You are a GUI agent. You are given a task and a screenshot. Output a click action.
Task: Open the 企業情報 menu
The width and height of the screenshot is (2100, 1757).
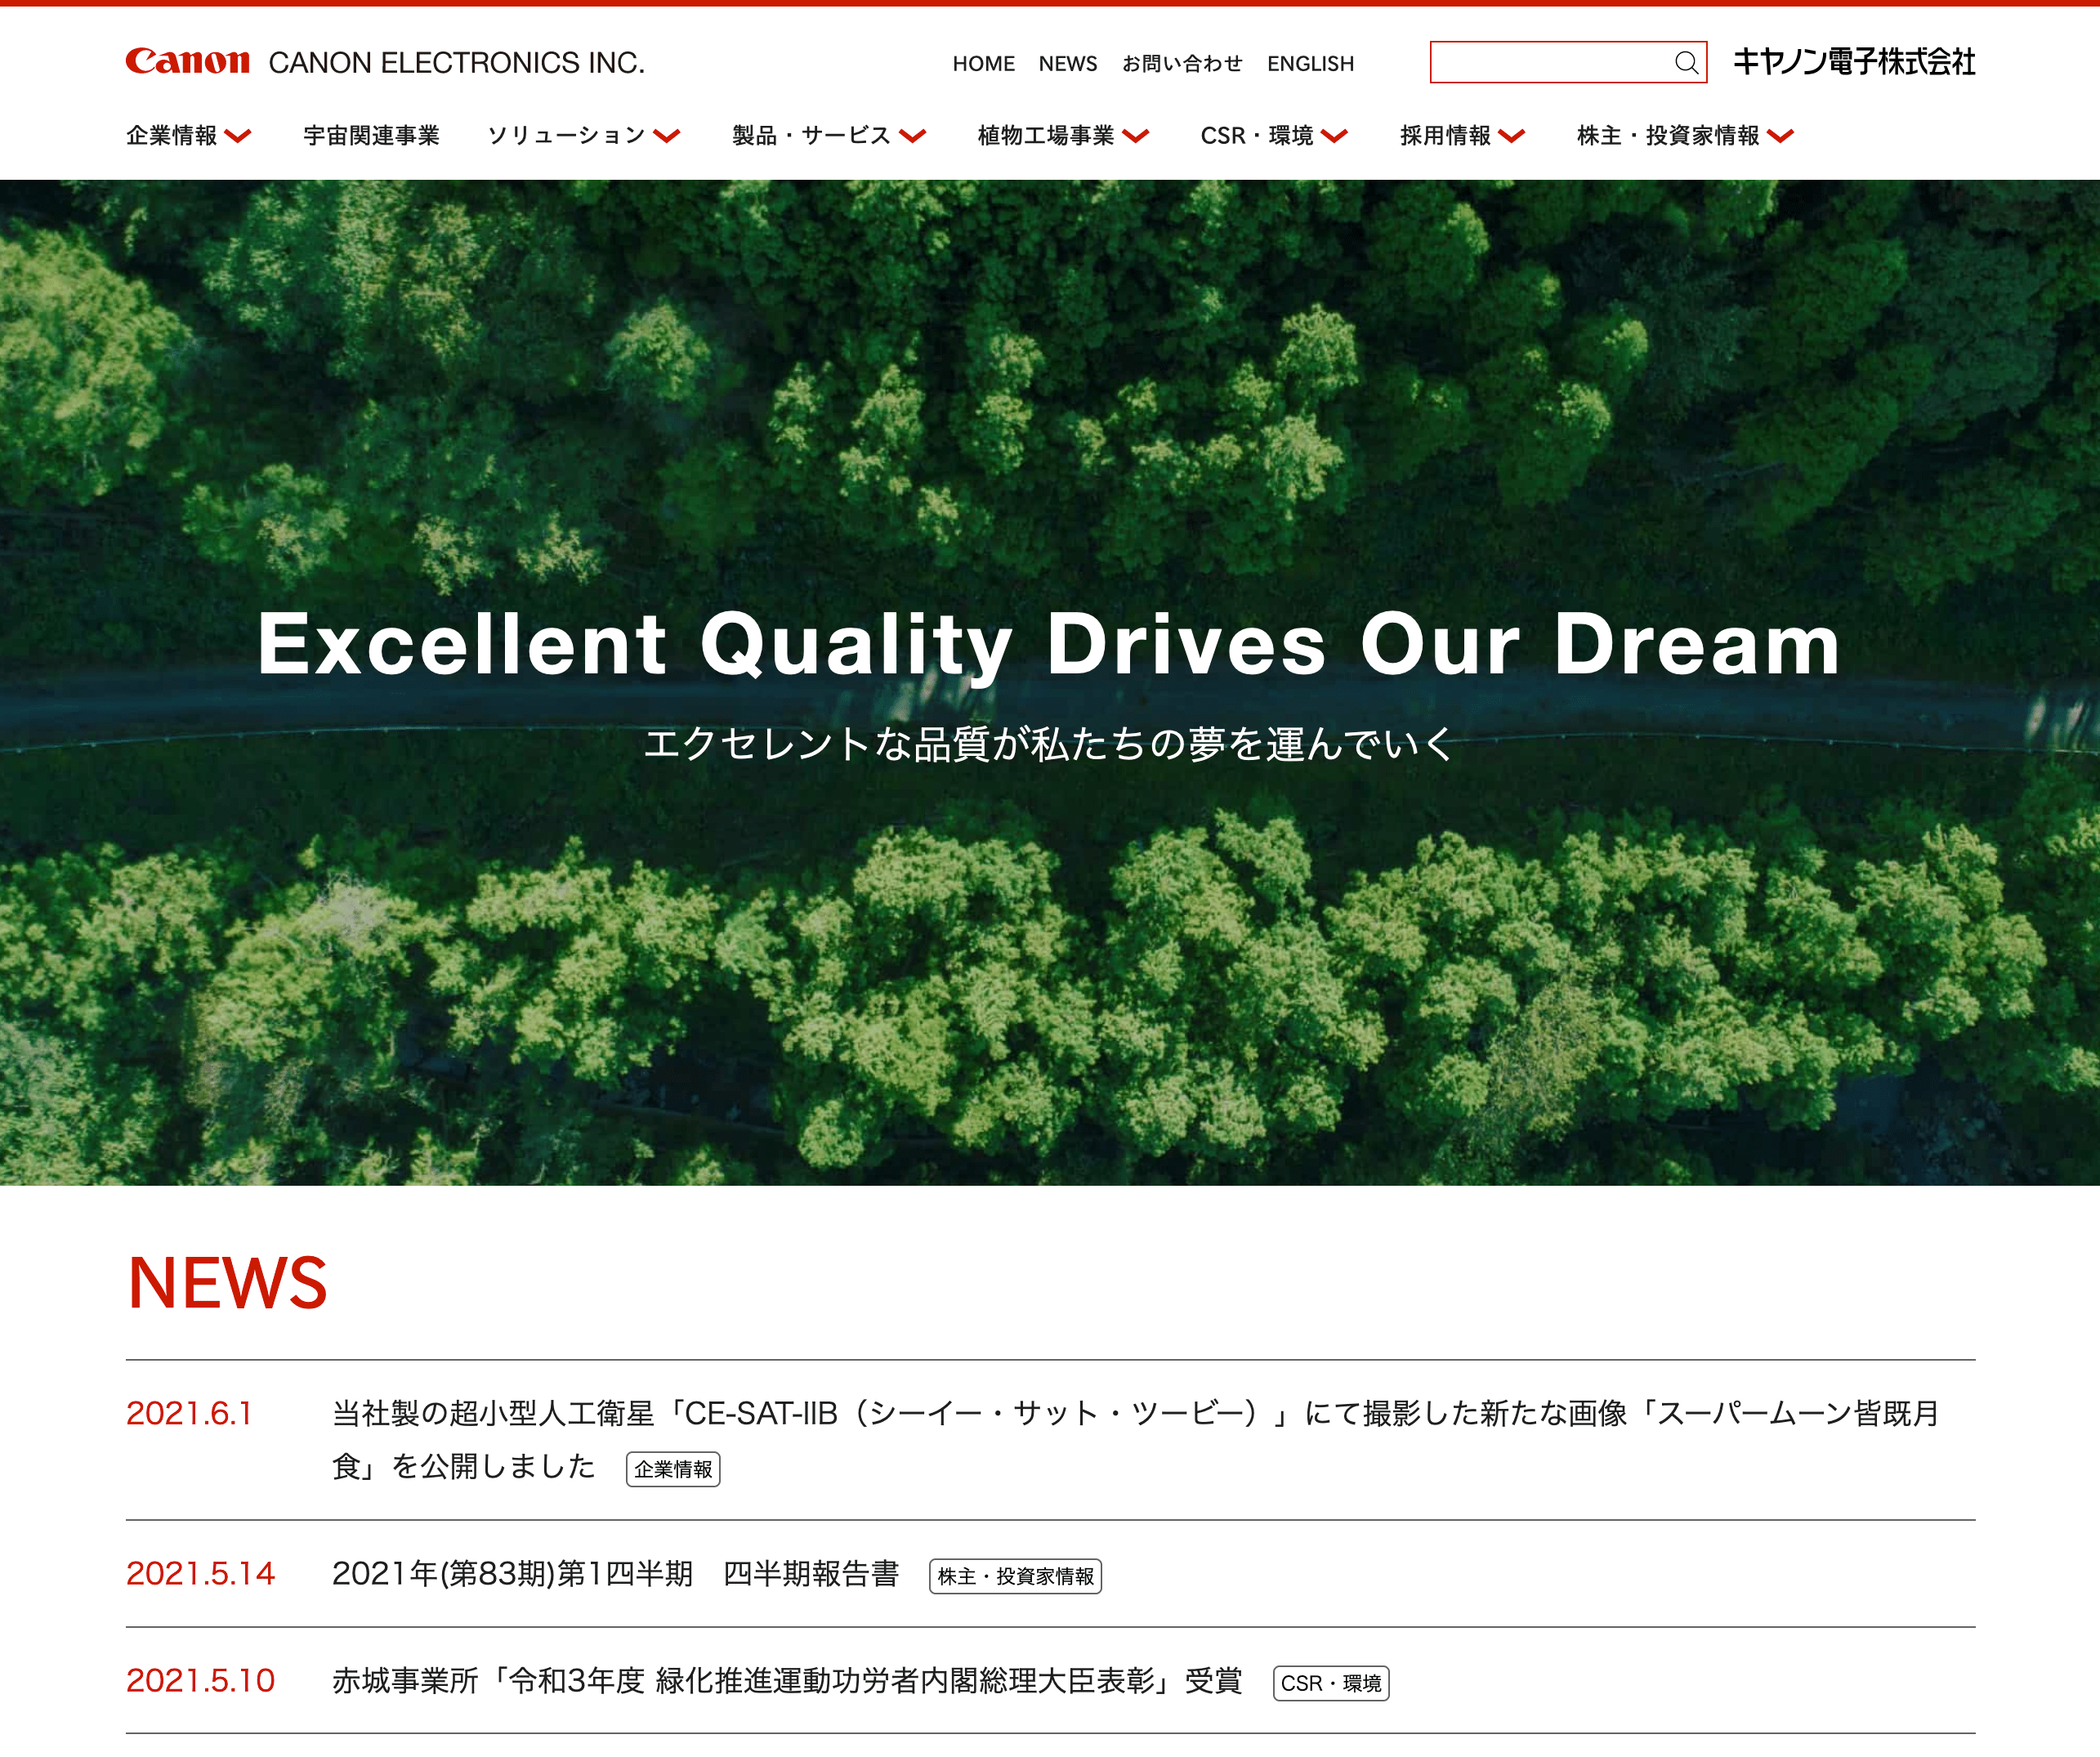tap(172, 136)
